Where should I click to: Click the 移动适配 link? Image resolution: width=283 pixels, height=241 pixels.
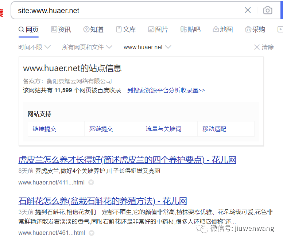pyautogui.click(x=214, y=129)
